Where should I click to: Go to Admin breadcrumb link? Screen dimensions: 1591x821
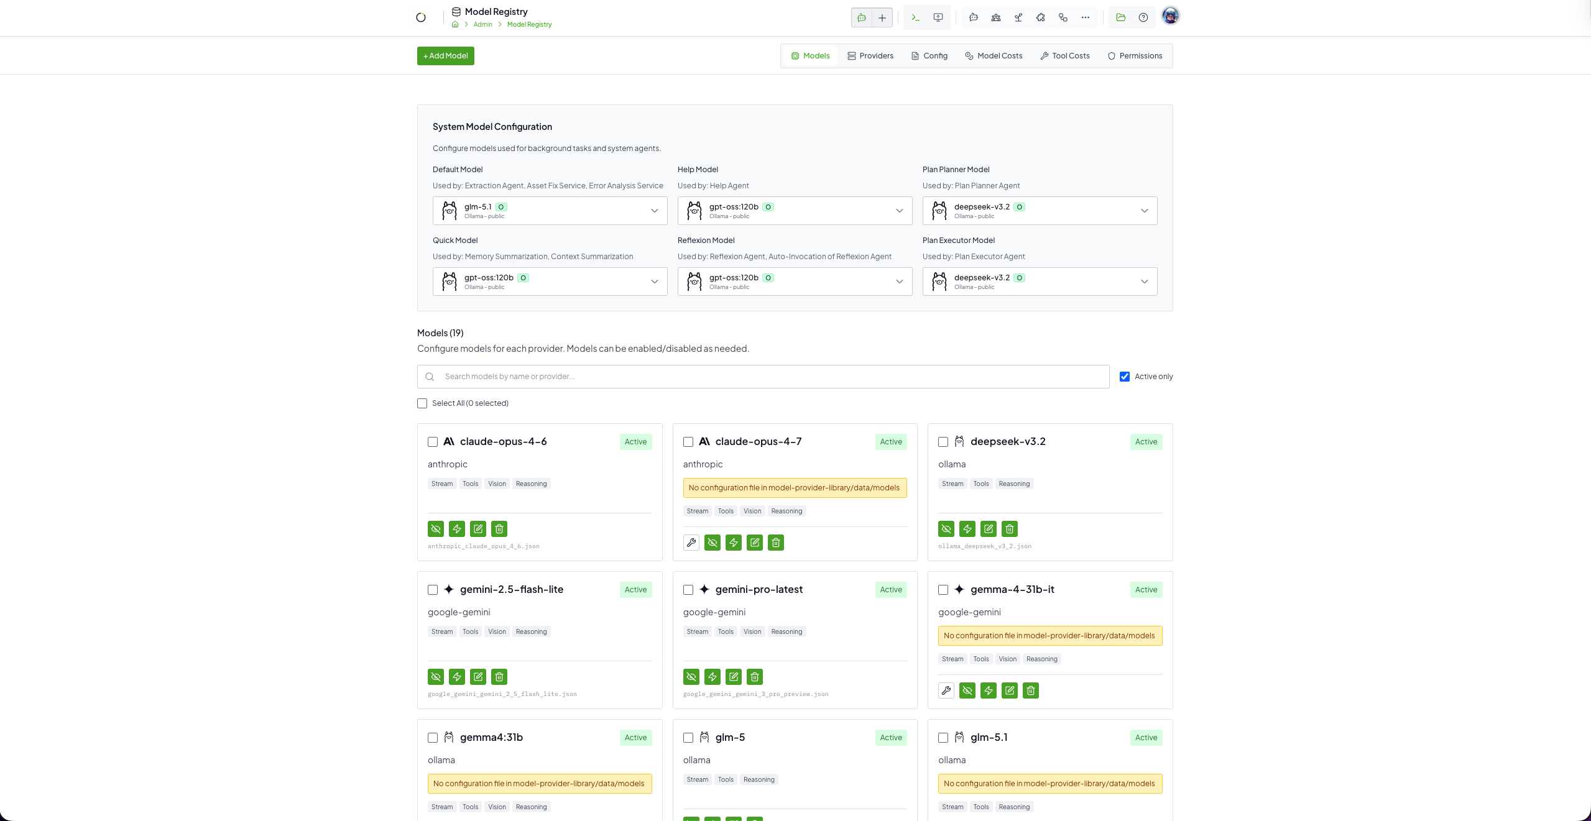[482, 25]
